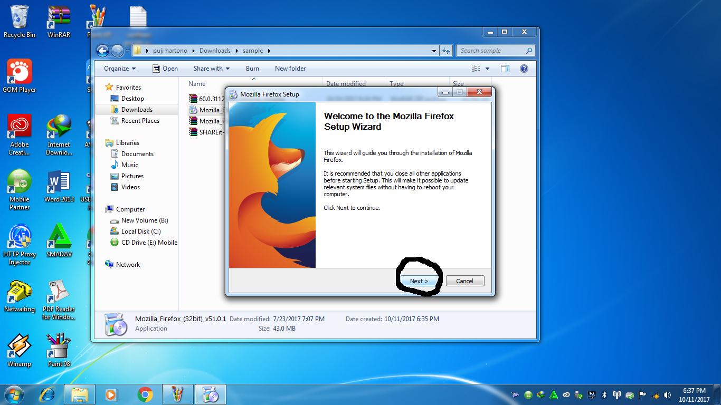
Task: Open the Organize dropdown menu
Action: 120,69
